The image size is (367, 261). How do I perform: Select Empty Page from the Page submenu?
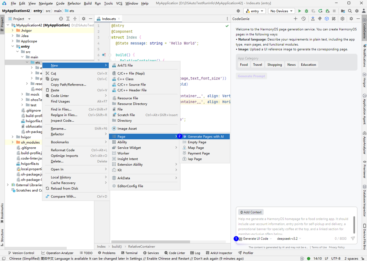(x=197, y=142)
